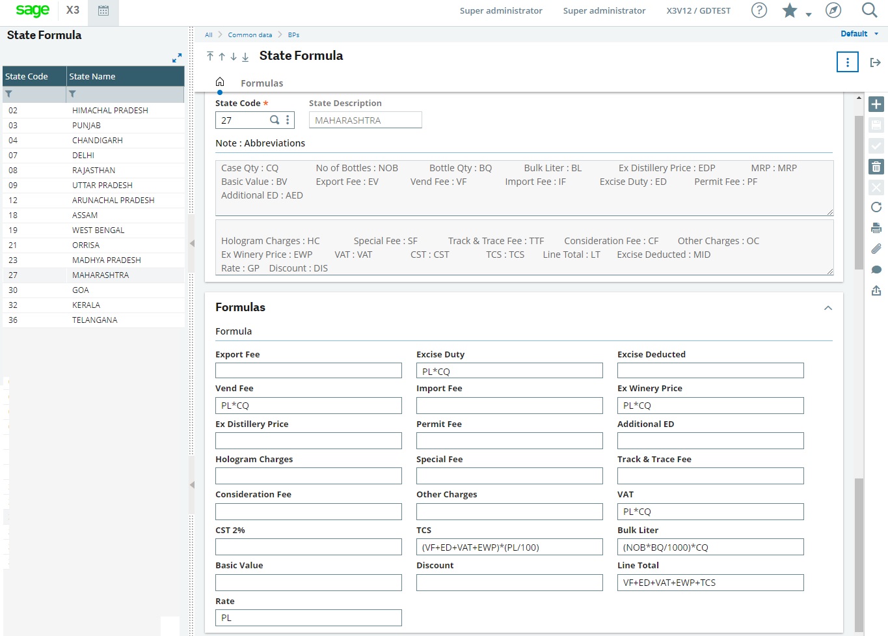Open the favorites star menu

tap(789, 10)
